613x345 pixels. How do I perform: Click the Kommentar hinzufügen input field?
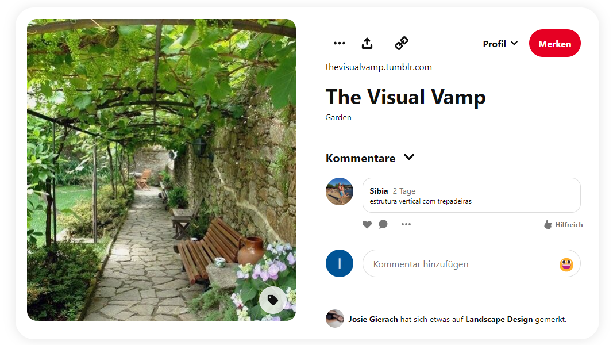click(x=460, y=264)
